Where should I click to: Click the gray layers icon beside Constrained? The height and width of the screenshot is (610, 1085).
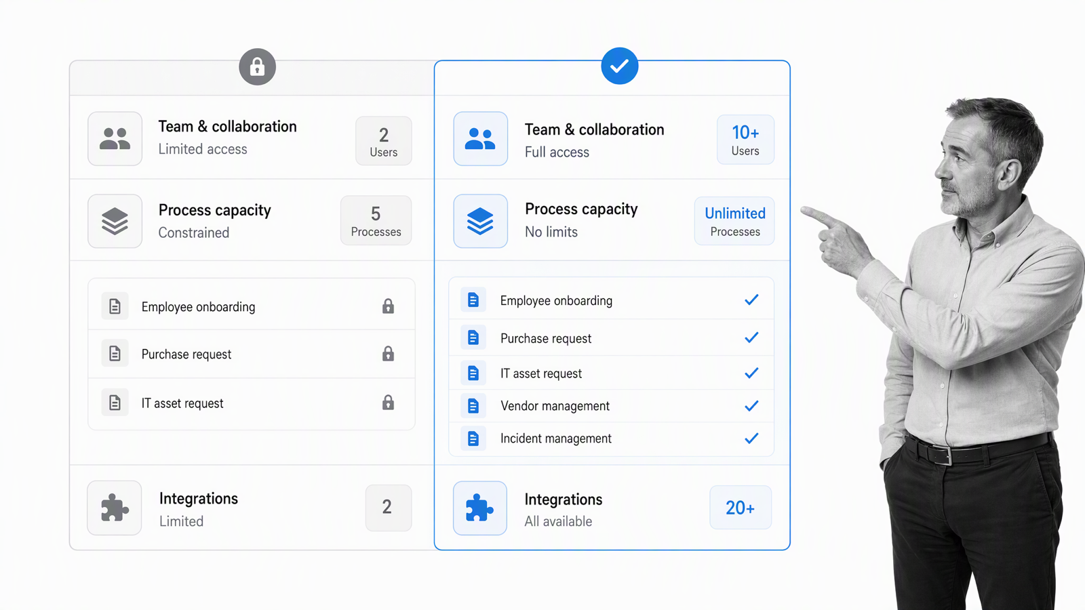click(115, 221)
